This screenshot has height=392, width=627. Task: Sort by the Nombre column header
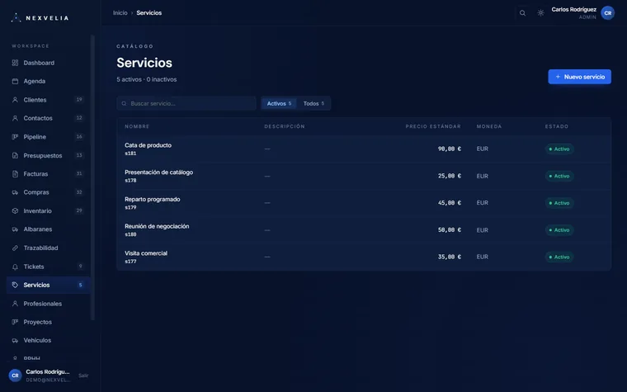137,126
